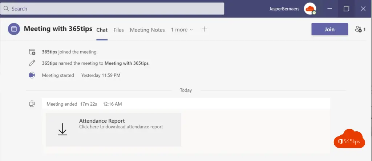Click the pencil icon for renamed meeting
Viewport: 372px width, 161px height.
click(32, 63)
